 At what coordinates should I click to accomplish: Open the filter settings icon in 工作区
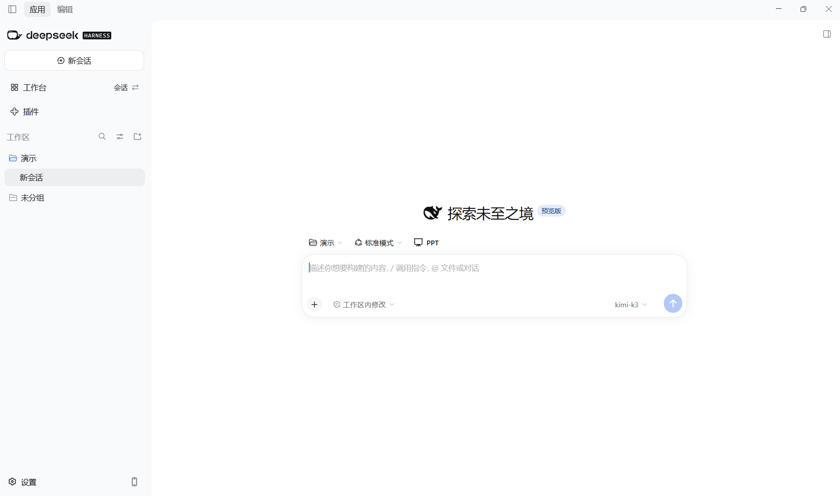[x=120, y=137]
